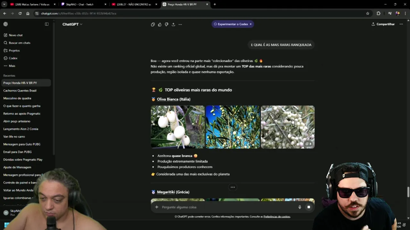Click the page vertical scrollbar thumb
The image size is (410, 230).
pyautogui.click(x=408, y=192)
